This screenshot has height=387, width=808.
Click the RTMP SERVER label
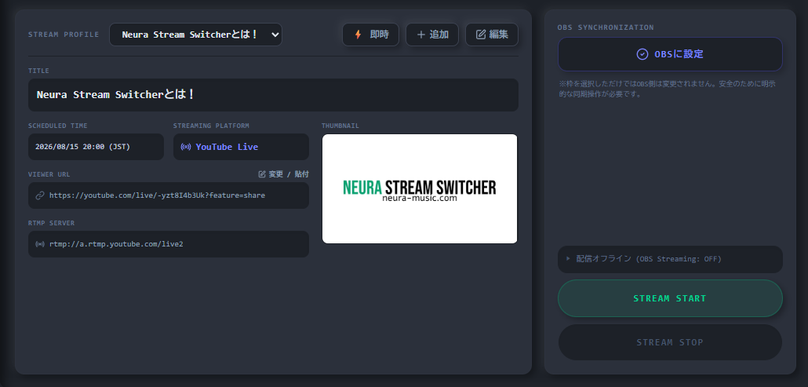52,223
